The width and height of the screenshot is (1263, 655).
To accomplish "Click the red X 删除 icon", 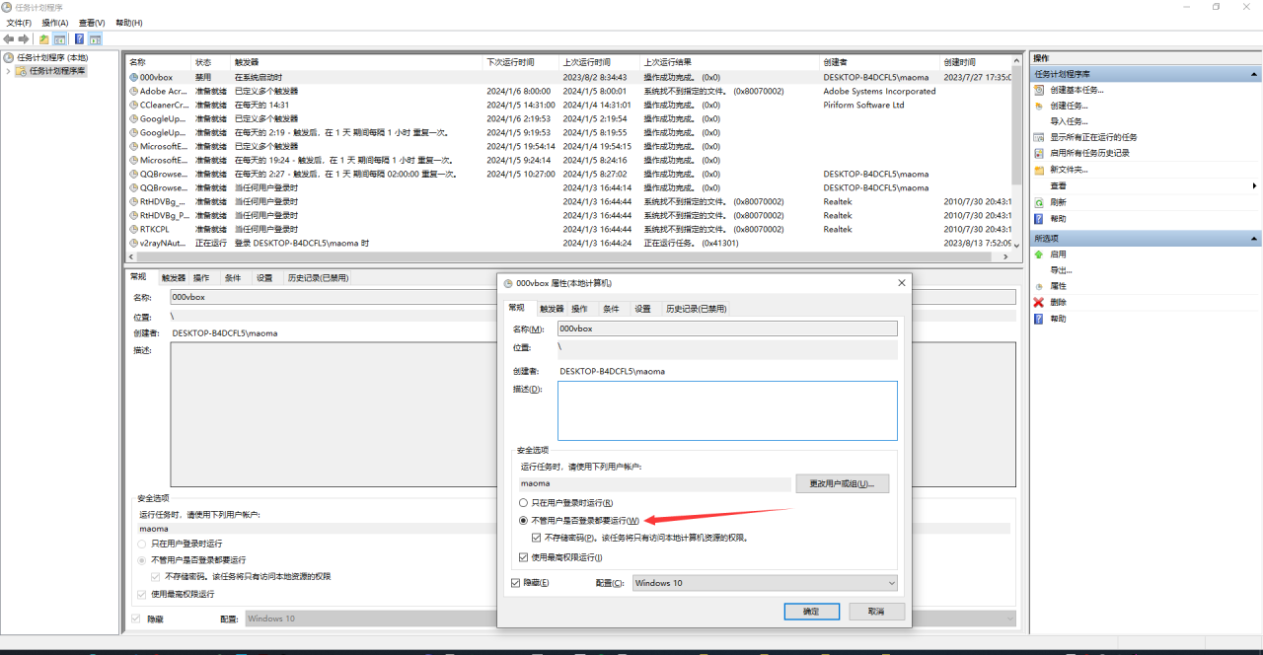I will tap(1039, 303).
